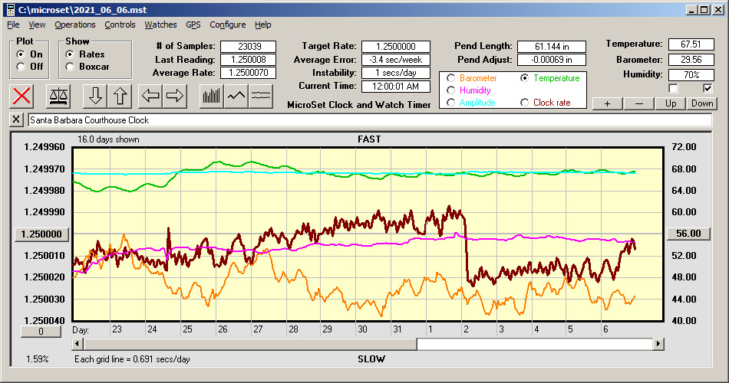
Task: Click the Average Rate field
Action: coord(249,73)
